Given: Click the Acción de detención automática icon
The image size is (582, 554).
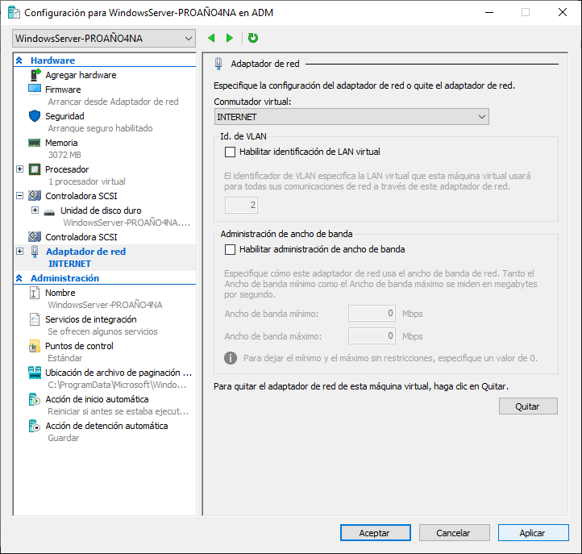Looking at the screenshot, I should click(x=35, y=427).
